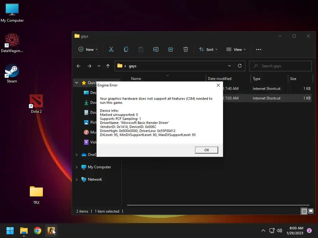Select the My Computer desktop icon
318x238 pixels.
12,12
